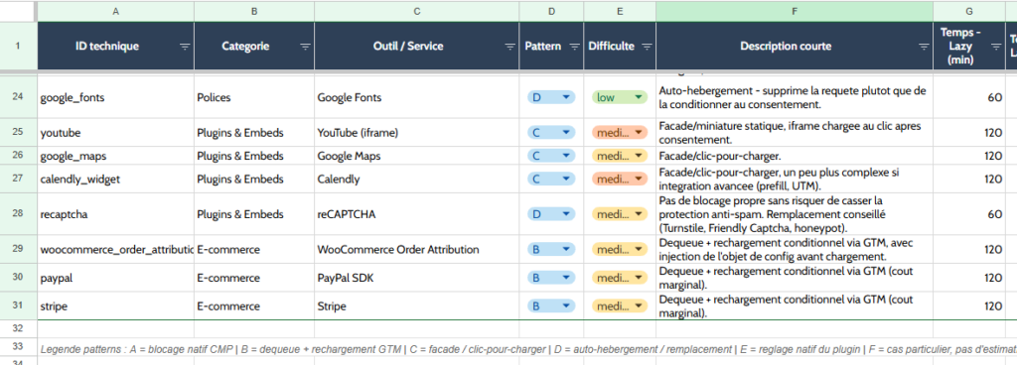Open Difficulte dropdown in google_maps row
The width and height of the screenshot is (1017, 365).
pyautogui.click(x=620, y=156)
